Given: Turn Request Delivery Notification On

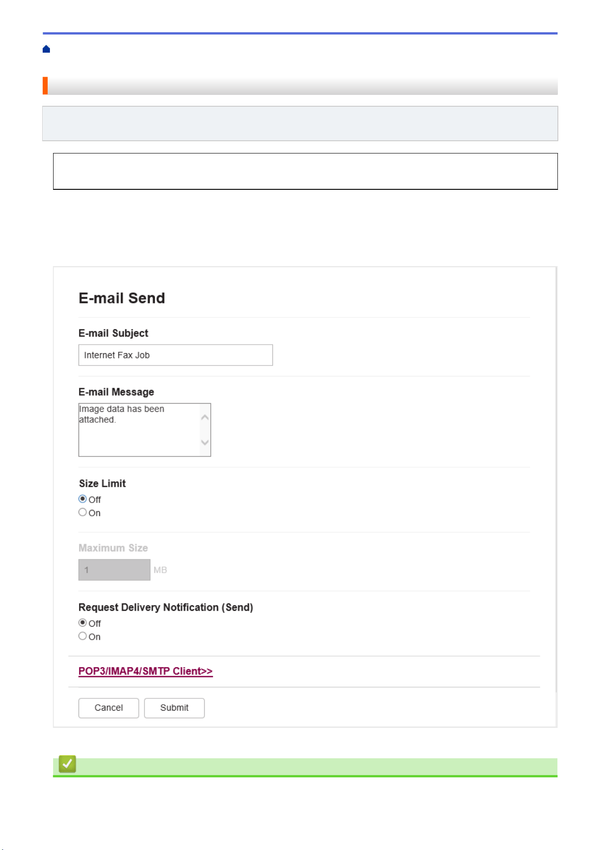Looking at the screenshot, I should pyautogui.click(x=83, y=636).
